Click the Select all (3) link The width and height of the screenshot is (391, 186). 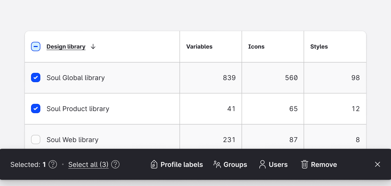pyautogui.click(x=88, y=164)
